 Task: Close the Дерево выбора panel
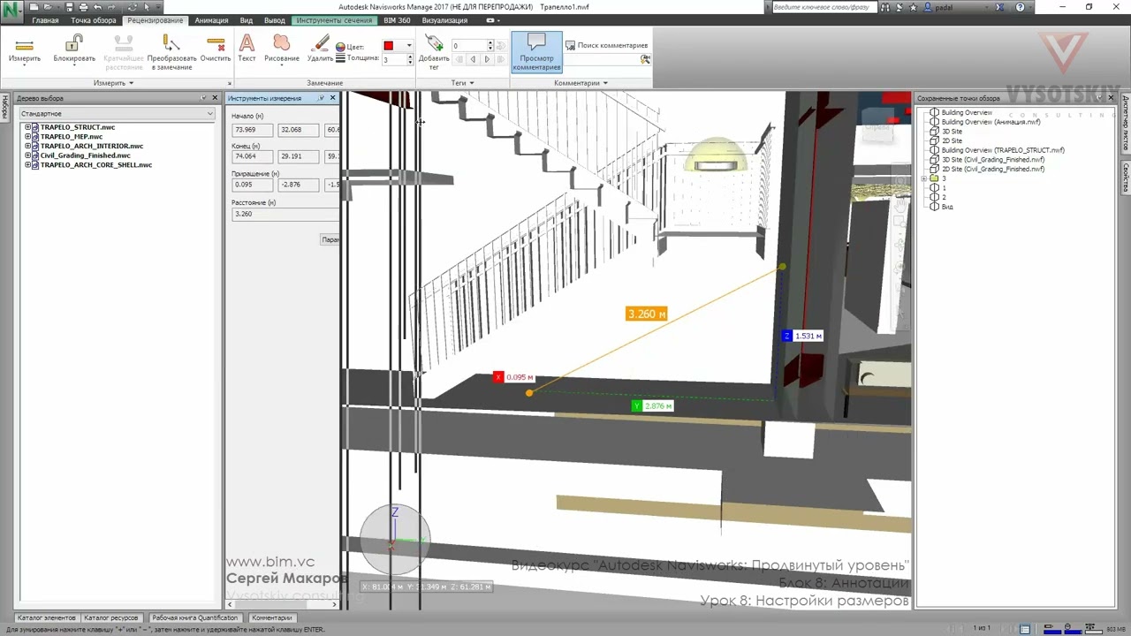[215, 98]
